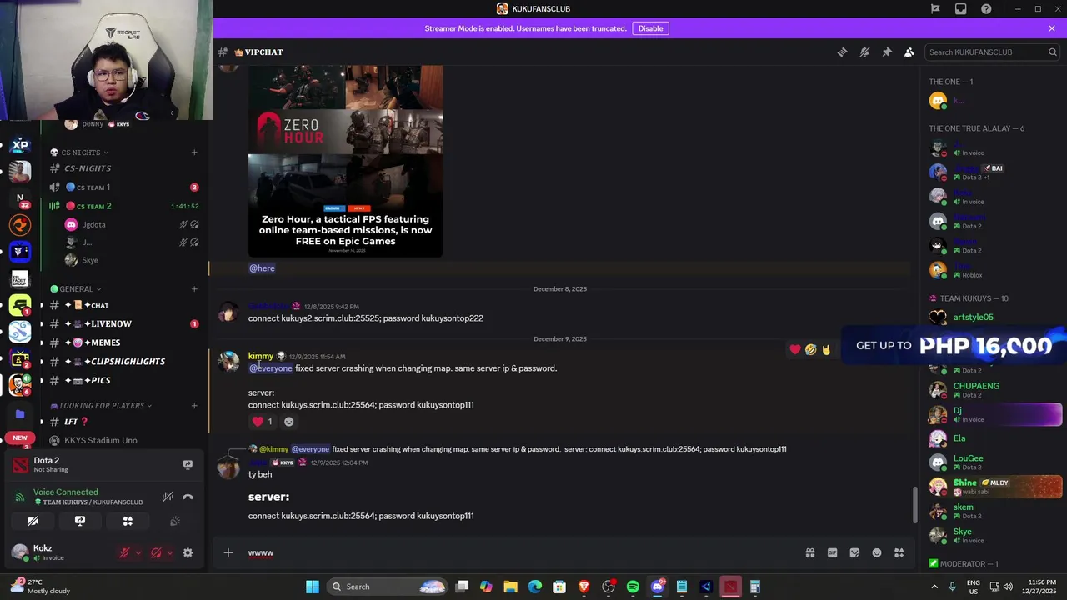Open Brave browser from the taskbar
This screenshot has height=600, width=1067.
pyautogui.click(x=584, y=587)
